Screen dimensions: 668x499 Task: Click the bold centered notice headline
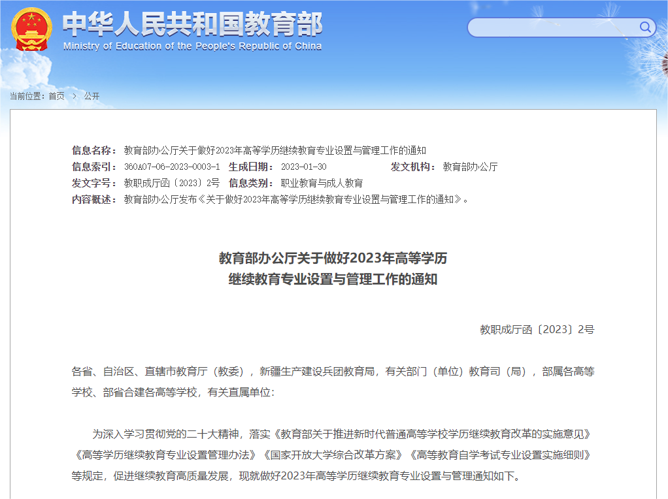[x=333, y=268]
